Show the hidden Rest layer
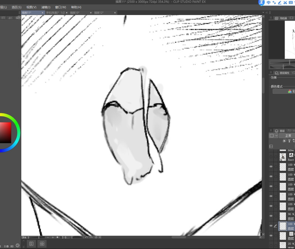The width and height of the screenshot is (295, 249). point(271,157)
